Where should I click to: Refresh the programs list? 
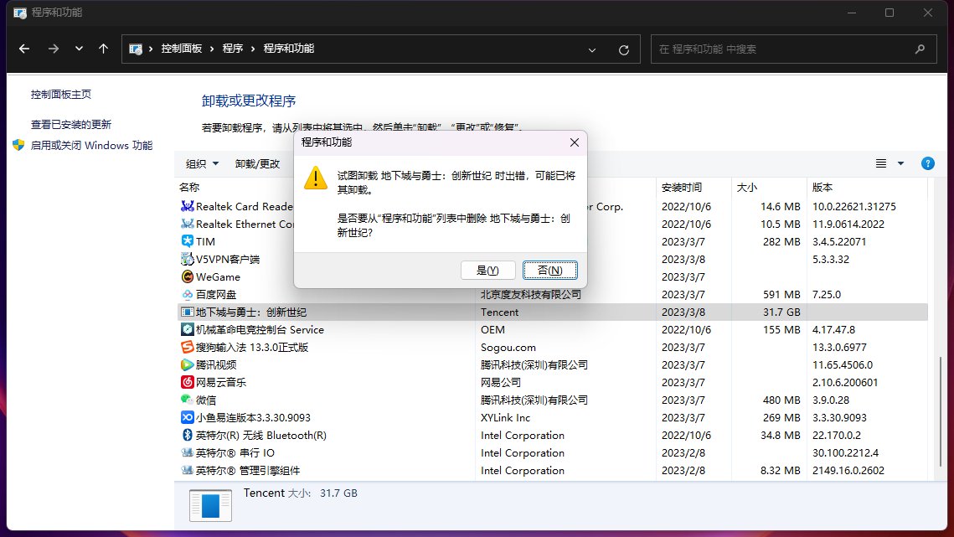click(x=624, y=50)
